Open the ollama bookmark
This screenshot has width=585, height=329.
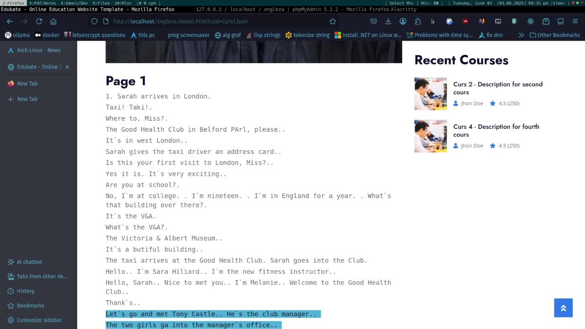click(17, 35)
